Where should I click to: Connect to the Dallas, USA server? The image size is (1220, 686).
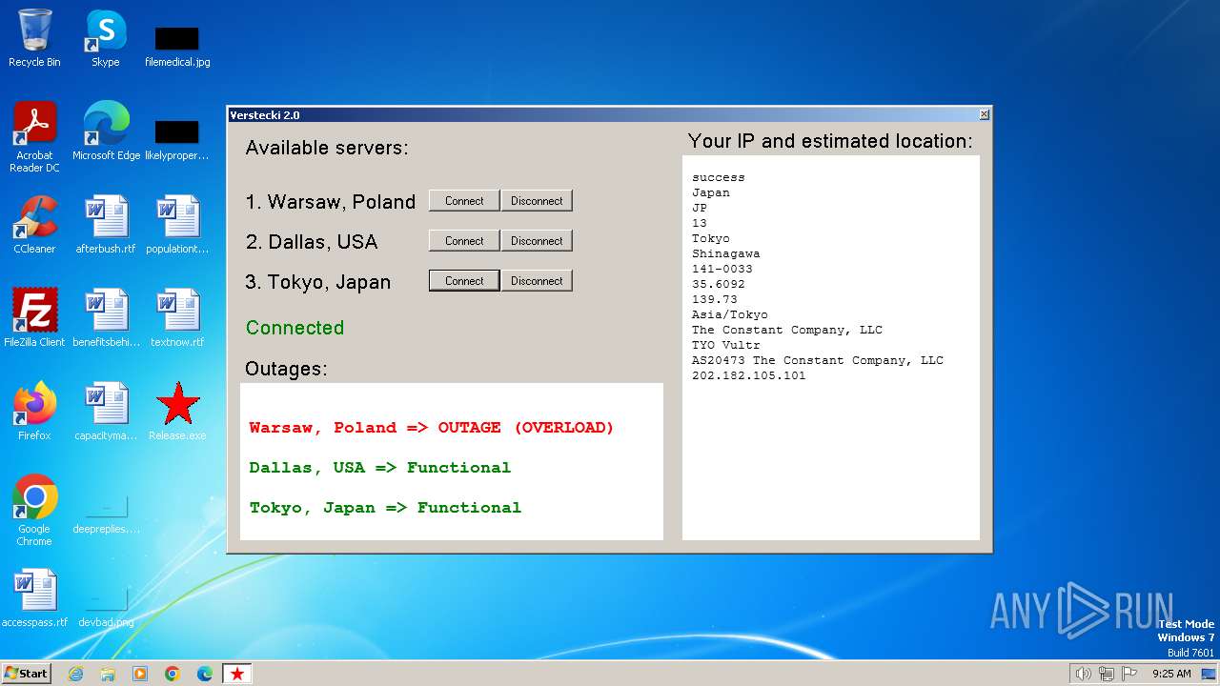[464, 241]
